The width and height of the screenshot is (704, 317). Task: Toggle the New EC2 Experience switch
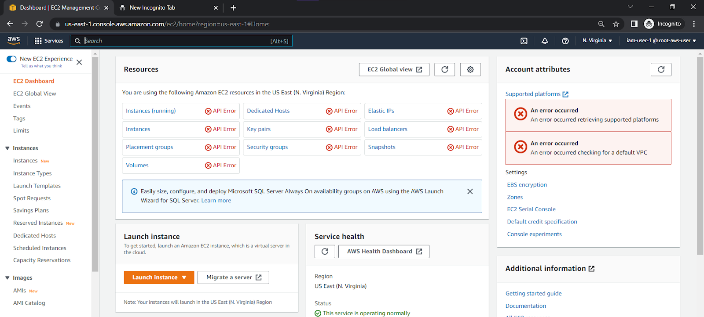(11, 59)
